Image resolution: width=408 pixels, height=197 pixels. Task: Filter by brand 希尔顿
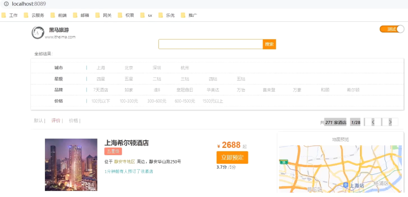[353, 90]
